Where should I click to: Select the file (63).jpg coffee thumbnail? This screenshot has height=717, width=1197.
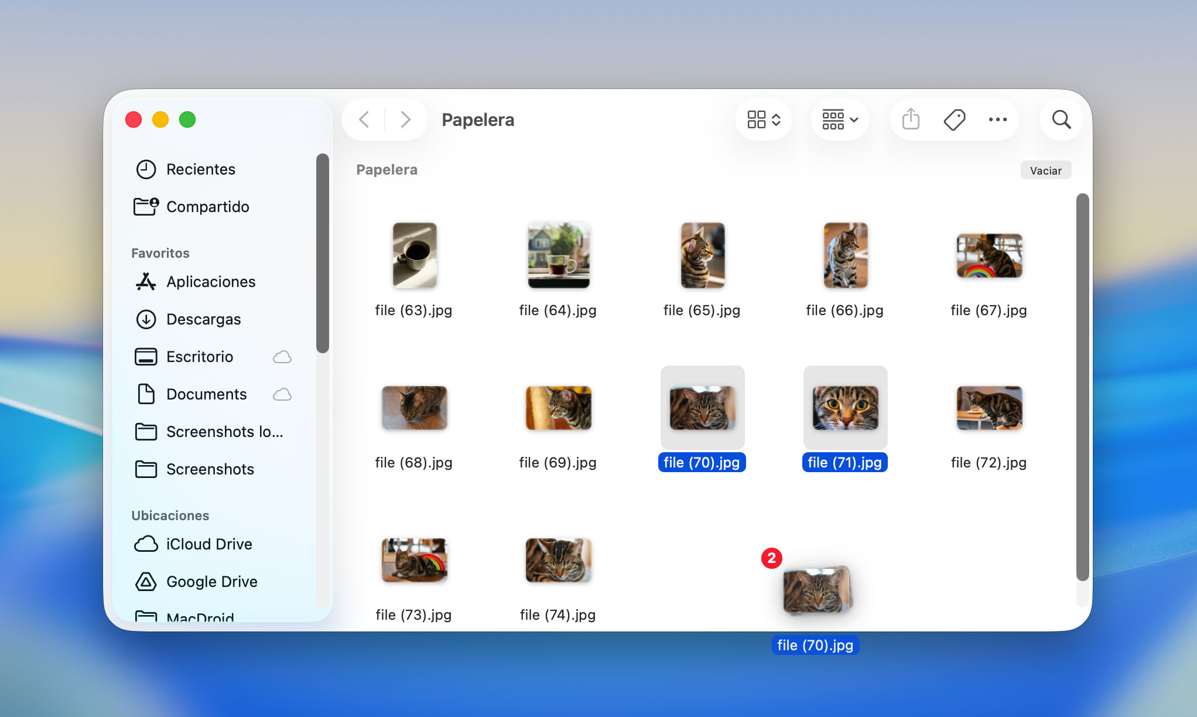pos(415,255)
